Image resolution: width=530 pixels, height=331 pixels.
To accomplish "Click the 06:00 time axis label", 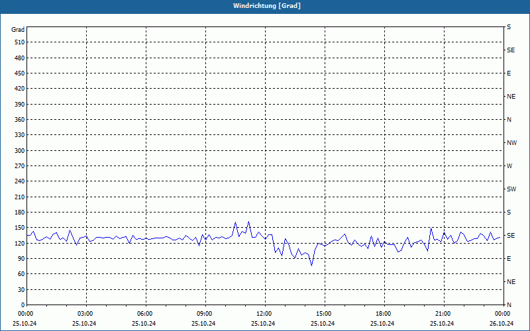I will [x=144, y=314].
